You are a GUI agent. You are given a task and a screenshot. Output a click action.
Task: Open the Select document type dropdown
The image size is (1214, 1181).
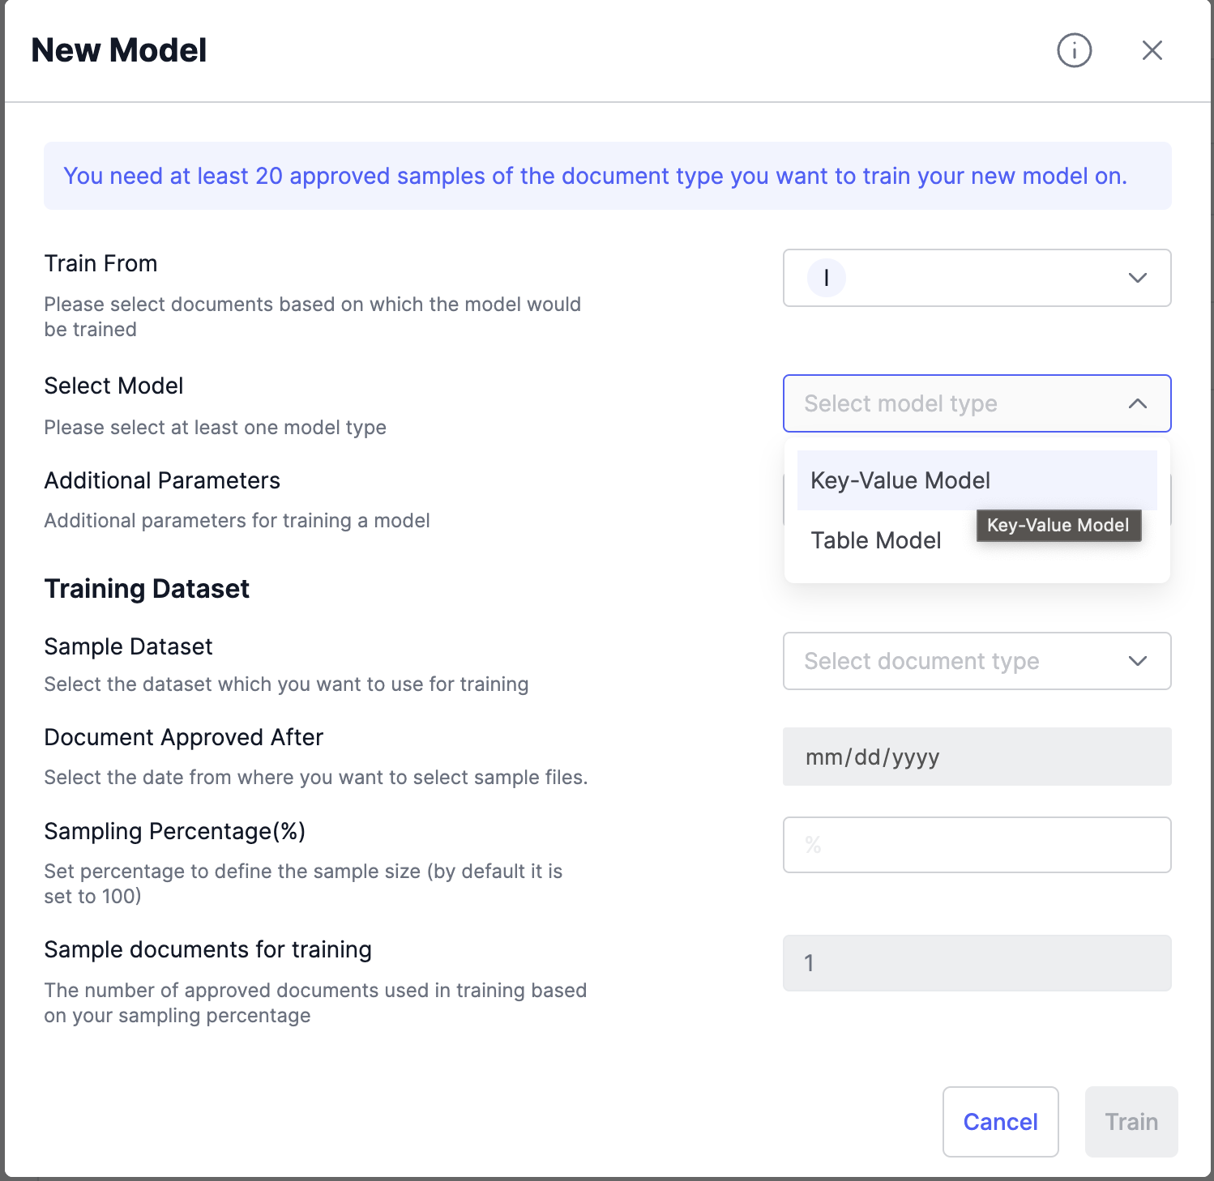coord(977,661)
